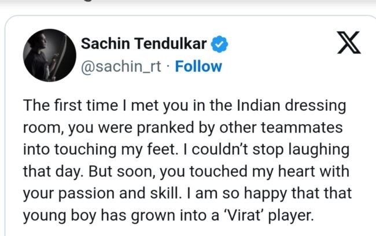
Task: Click the text 'your passion and skill'
Action: click(x=101, y=194)
